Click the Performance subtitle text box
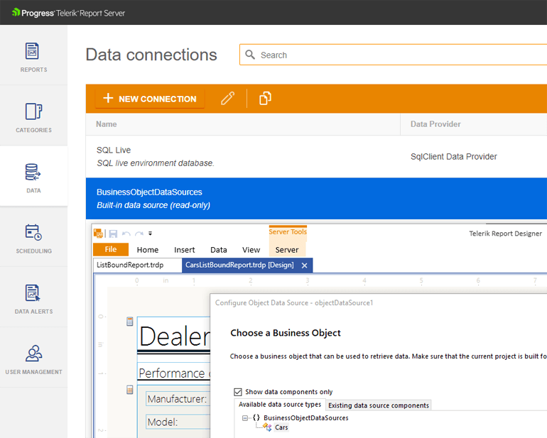 click(x=174, y=373)
